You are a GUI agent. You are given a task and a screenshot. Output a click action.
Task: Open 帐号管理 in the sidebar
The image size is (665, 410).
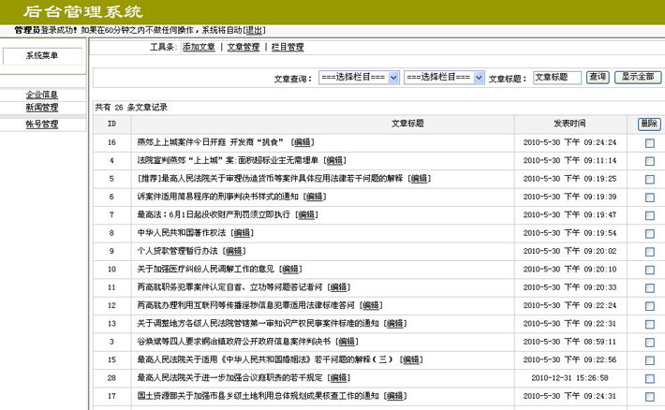(42, 124)
